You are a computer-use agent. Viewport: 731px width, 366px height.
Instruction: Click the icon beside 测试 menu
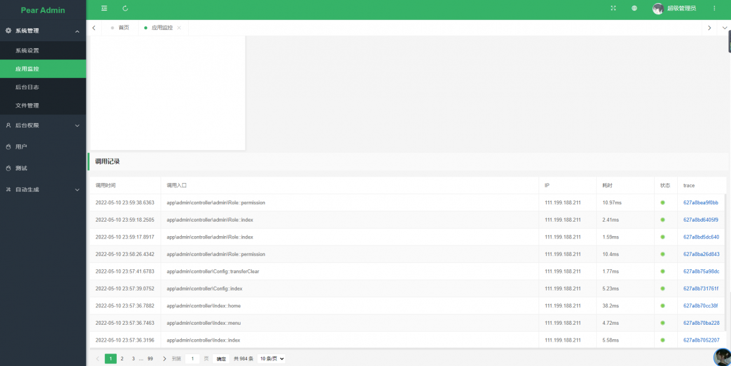point(8,168)
